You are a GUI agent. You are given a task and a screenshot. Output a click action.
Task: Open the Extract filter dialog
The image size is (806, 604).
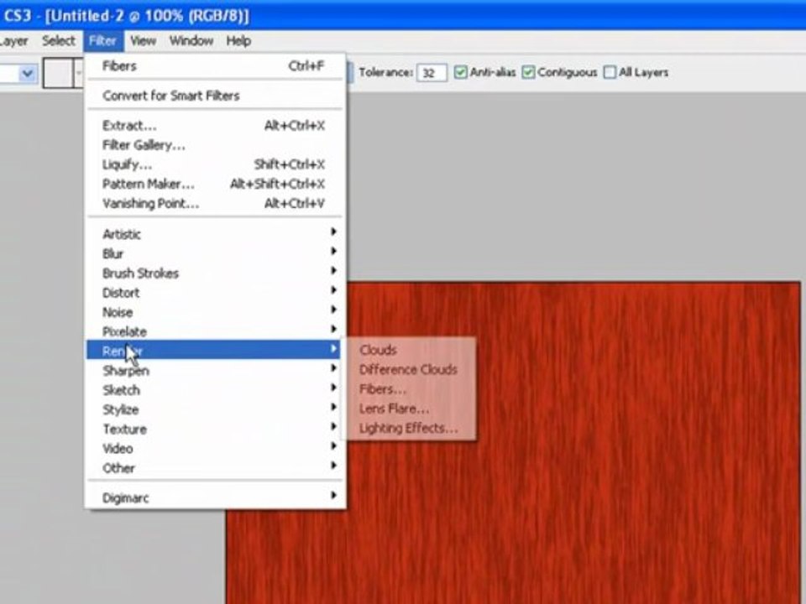(214, 126)
